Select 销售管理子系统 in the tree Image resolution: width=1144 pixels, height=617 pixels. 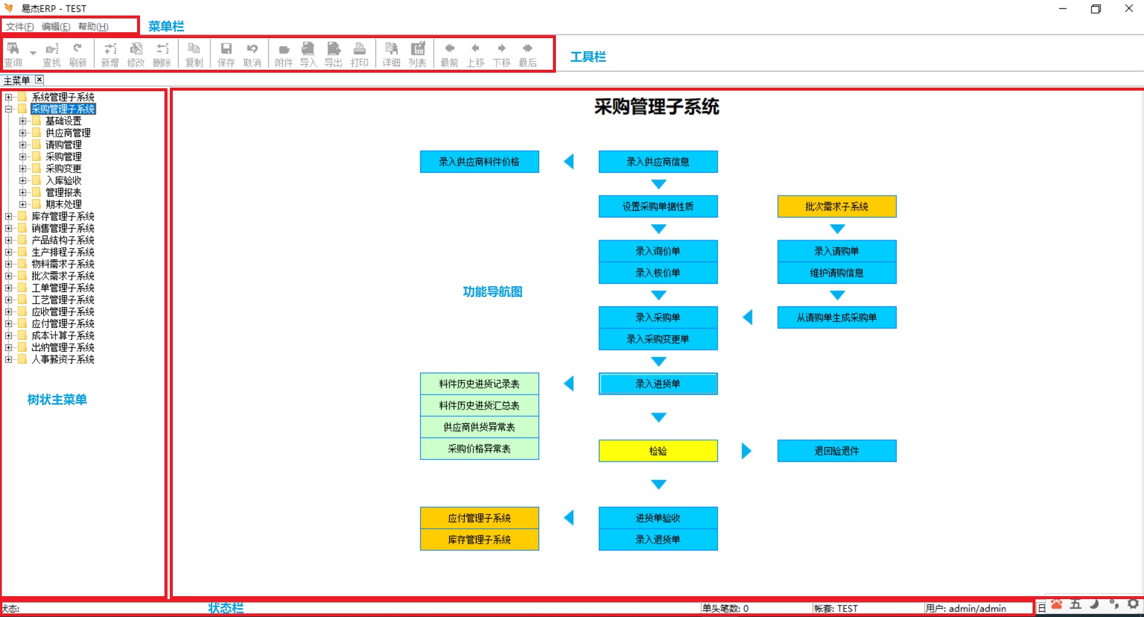[63, 228]
